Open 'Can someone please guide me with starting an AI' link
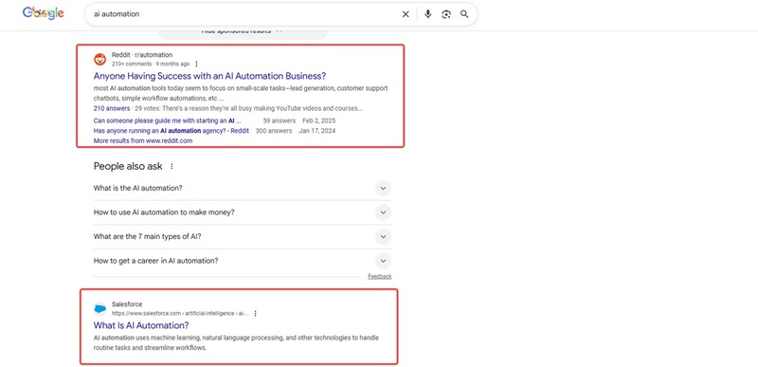The height and width of the screenshot is (367, 758). coord(167,120)
